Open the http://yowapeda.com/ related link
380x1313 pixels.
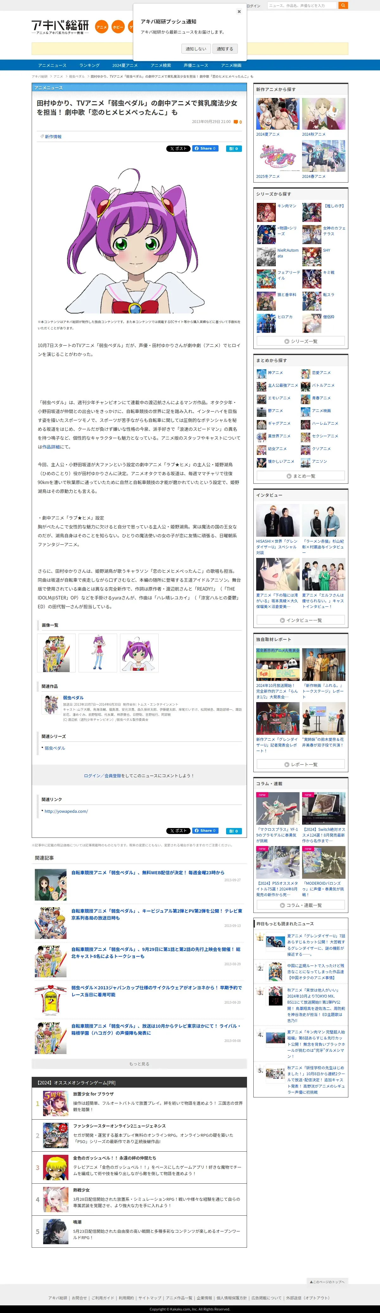(66, 812)
